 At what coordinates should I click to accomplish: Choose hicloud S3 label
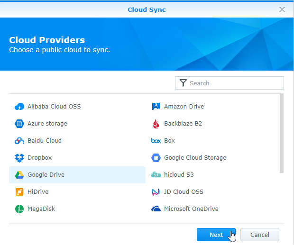pos(179,175)
